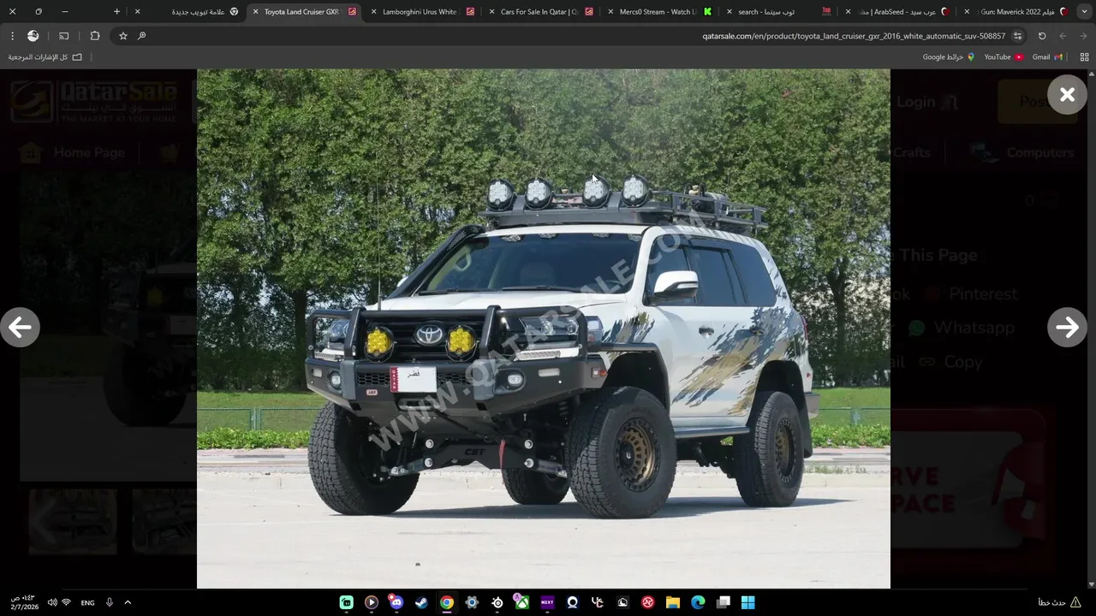This screenshot has height=616, width=1096.
Task: Open the Chrome icon in taskbar
Action: (446, 602)
